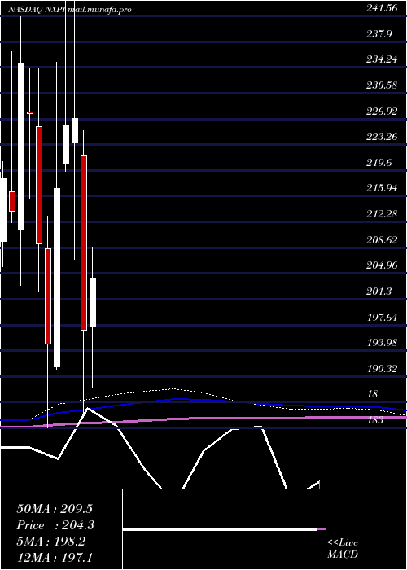The width and height of the screenshot is (407, 570).
Task: Click the 223.26 price axis label
Action: [x=382, y=137]
